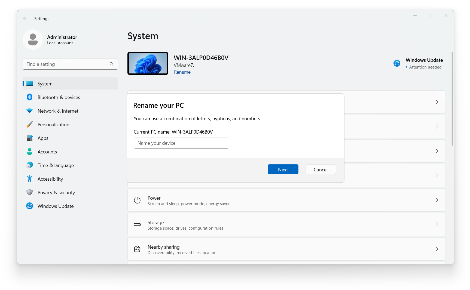This screenshot has height=290, width=470.
Task: Switch to Privacy & security
Action: pos(70,192)
